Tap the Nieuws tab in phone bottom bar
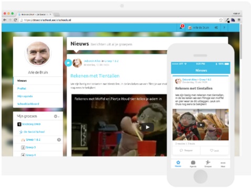 coord(178,164)
